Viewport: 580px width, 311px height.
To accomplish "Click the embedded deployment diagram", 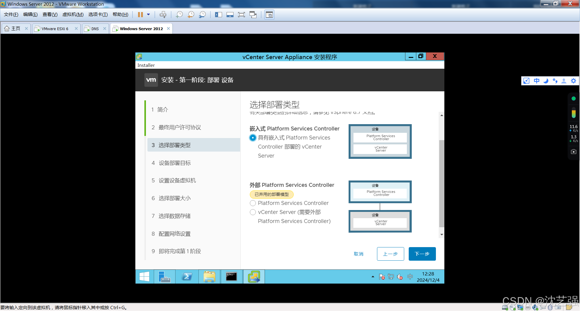I will 380,141.
